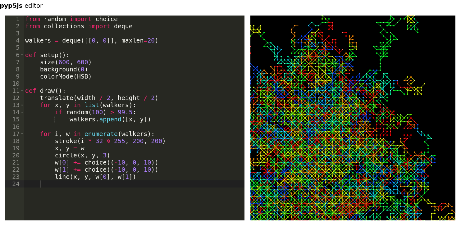Viewport: 461px width, 226px height.
Task: Collapse the setup function fold arrow
Action: click(x=22, y=55)
